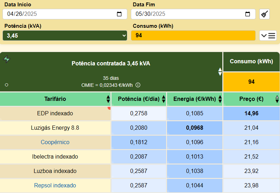Open the Coopérnico tariff link
Screen dimensions: 280x193
coord(55,142)
